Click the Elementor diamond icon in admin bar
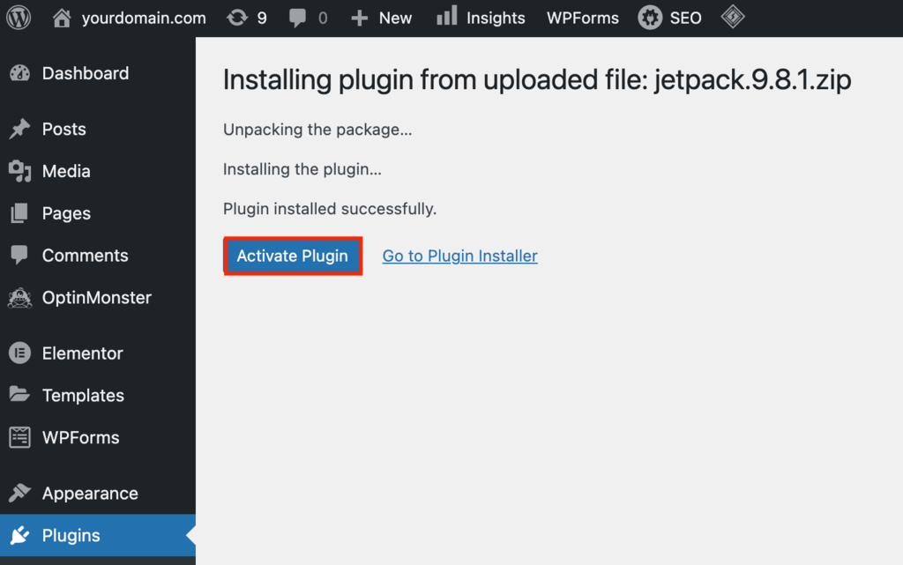 pyautogui.click(x=732, y=18)
